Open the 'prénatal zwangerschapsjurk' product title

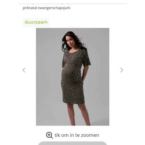click(x=46, y=8)
